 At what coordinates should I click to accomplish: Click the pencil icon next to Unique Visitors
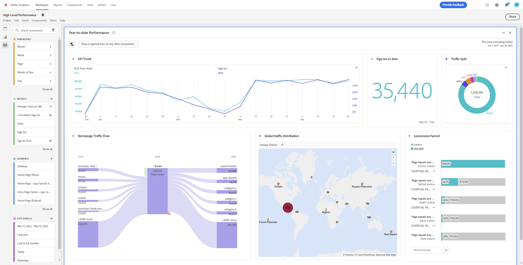282,145
